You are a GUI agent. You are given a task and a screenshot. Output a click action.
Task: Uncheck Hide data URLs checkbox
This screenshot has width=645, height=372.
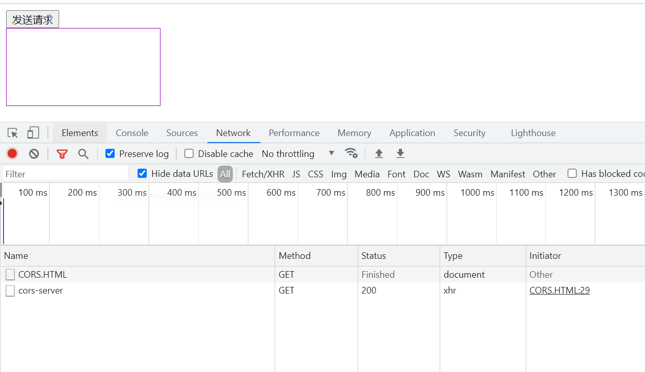coord(142,174)
